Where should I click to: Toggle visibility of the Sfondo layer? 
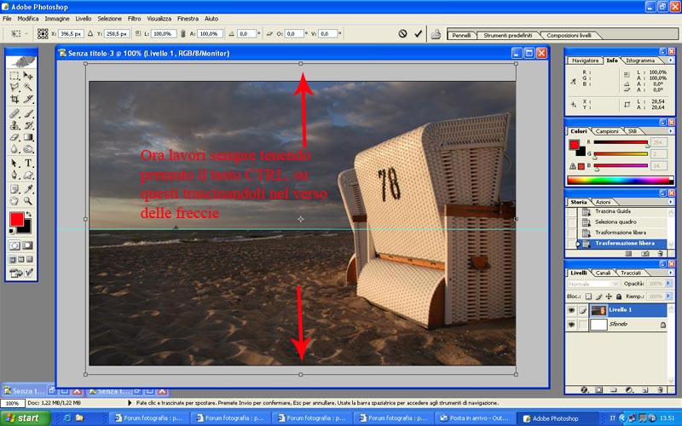pos(570,325)
